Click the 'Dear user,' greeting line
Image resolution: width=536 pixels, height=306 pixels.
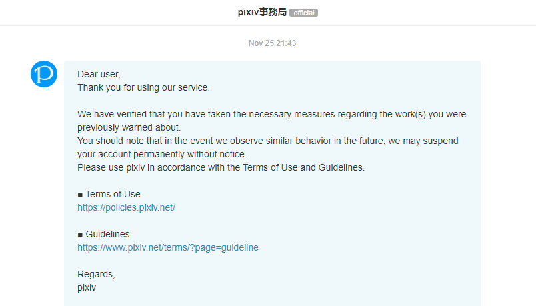[99, 74]
